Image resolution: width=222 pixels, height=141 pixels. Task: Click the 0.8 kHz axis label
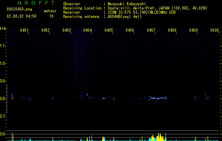point(3,99)
